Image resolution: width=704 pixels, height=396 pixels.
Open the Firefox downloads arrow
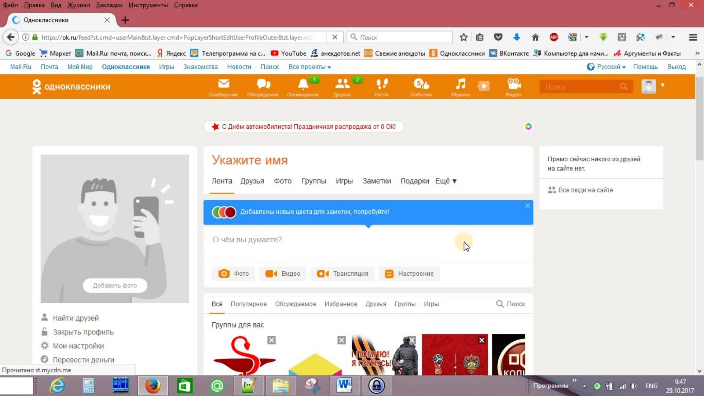point(517,37)
